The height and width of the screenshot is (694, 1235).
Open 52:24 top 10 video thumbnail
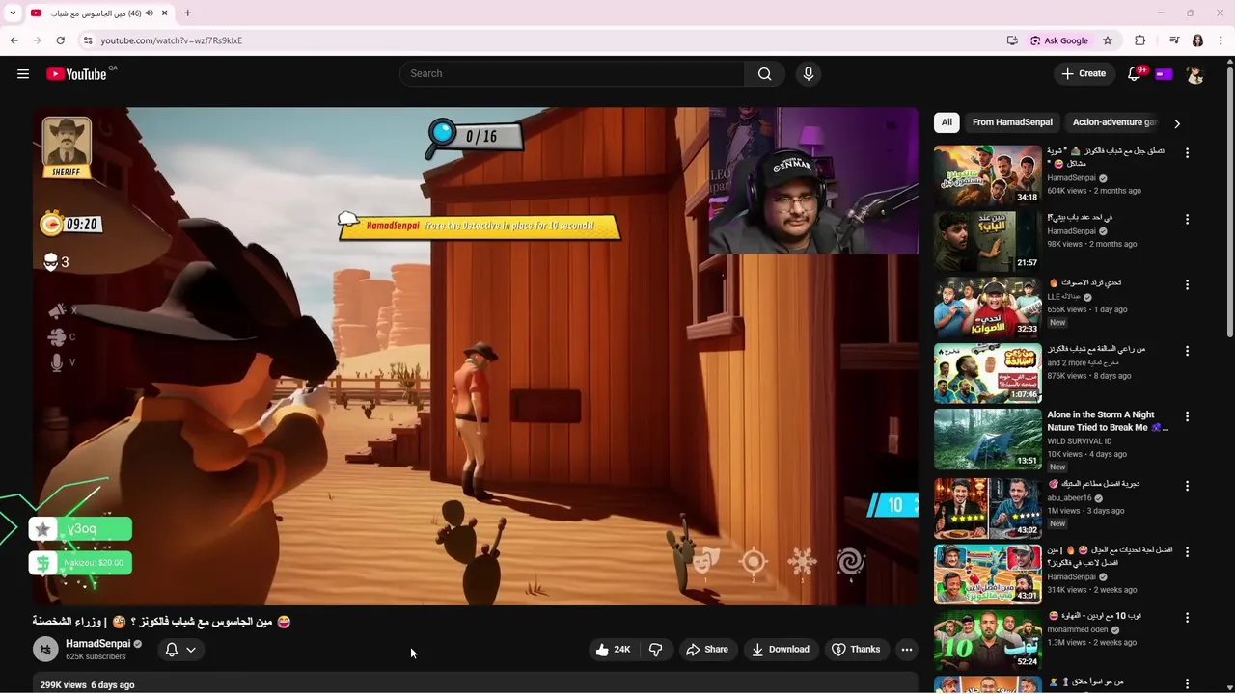tap(987, 640)
